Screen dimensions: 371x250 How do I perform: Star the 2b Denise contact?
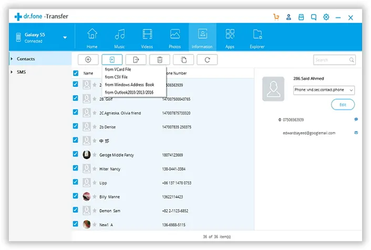[95, 127]
